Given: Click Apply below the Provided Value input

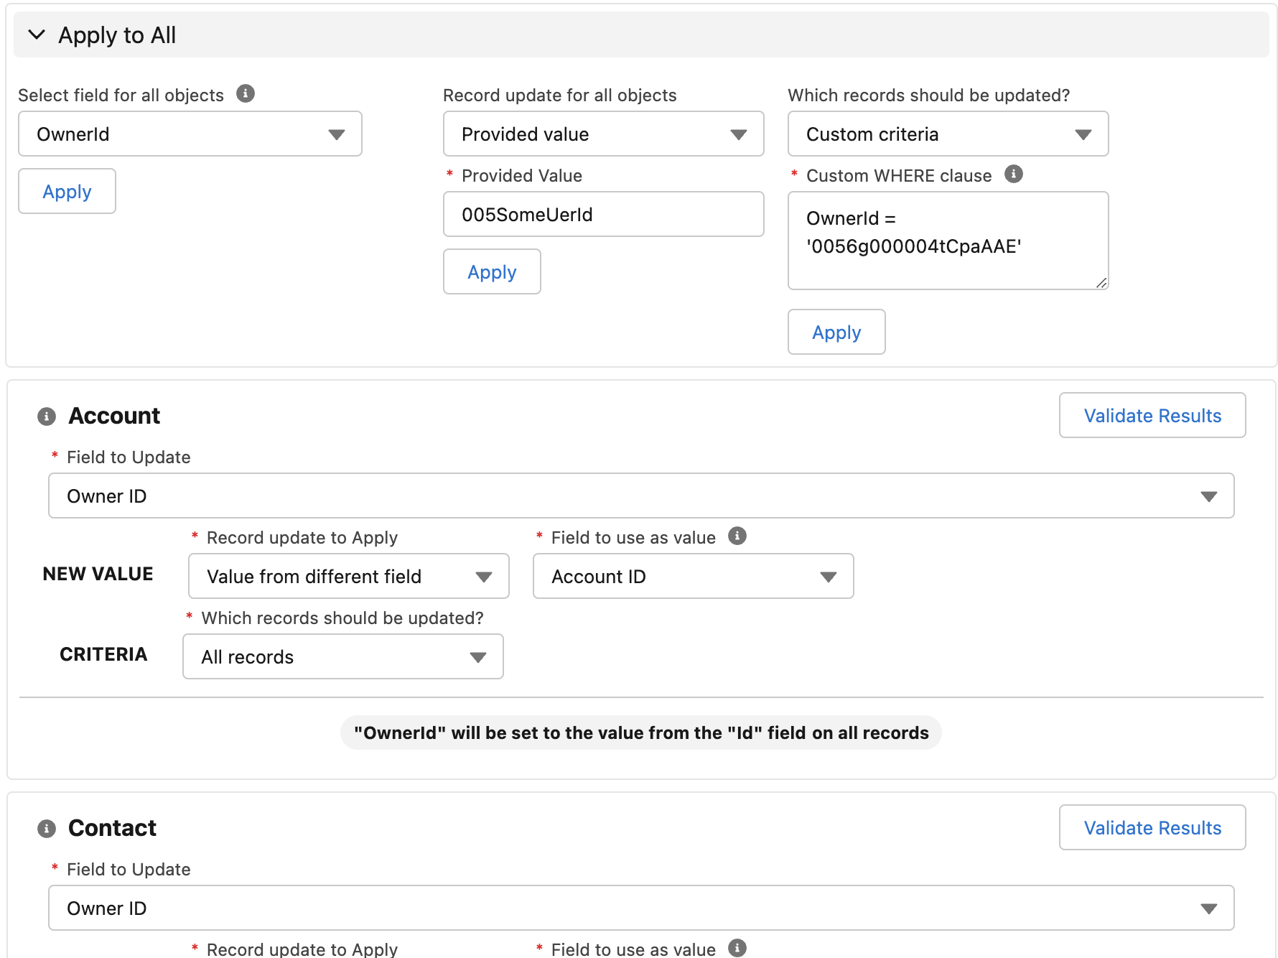Looking at the screenshot, I should point(492,272).
